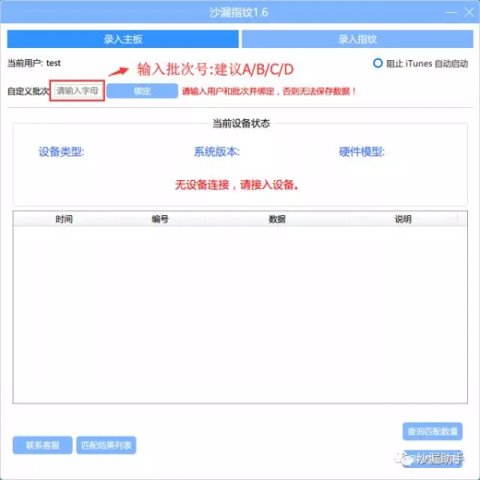Screen dimensions: 480x480
Task: Select the 编号 column header
Action: 160,219
